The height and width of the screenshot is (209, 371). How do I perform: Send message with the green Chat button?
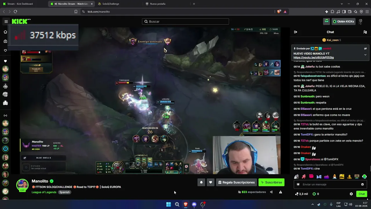(x=362, y=194)
